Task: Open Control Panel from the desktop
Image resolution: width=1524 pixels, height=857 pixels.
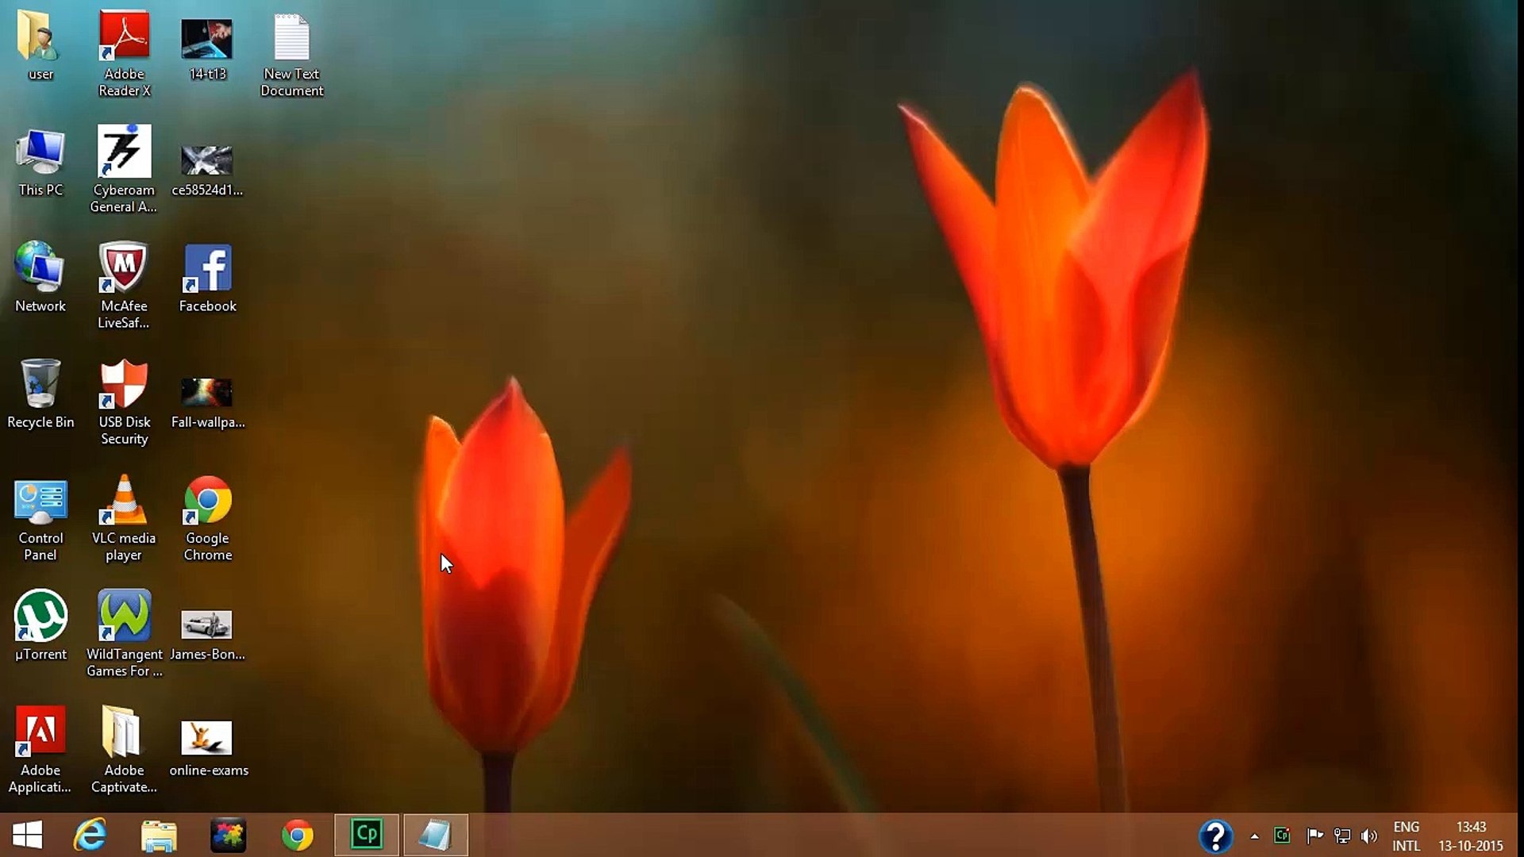Action: [40, 500]
